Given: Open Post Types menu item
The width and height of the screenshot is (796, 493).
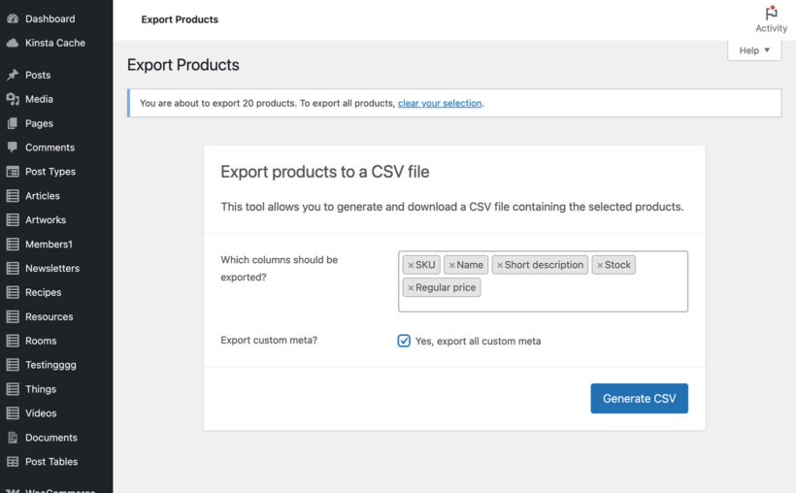Looking at the screenshot, I should pyautogui.click(x=50, y=172).
